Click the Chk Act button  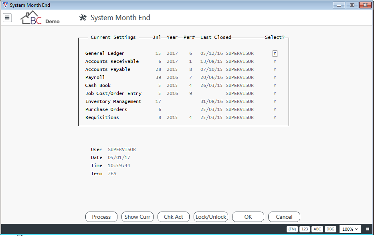pos(174,217)
